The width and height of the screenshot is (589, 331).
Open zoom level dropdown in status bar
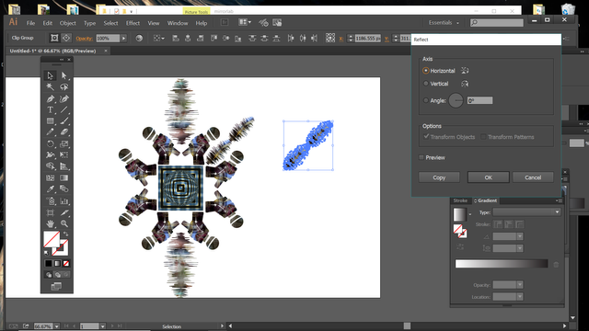click(x=57, y=326)
